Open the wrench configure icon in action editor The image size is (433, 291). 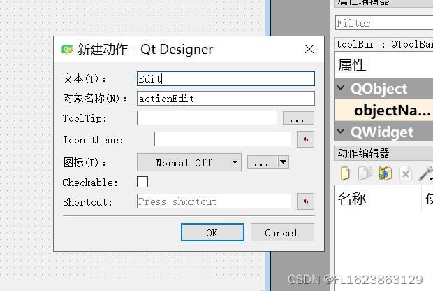pyautogui.click(x=426, y=173)
